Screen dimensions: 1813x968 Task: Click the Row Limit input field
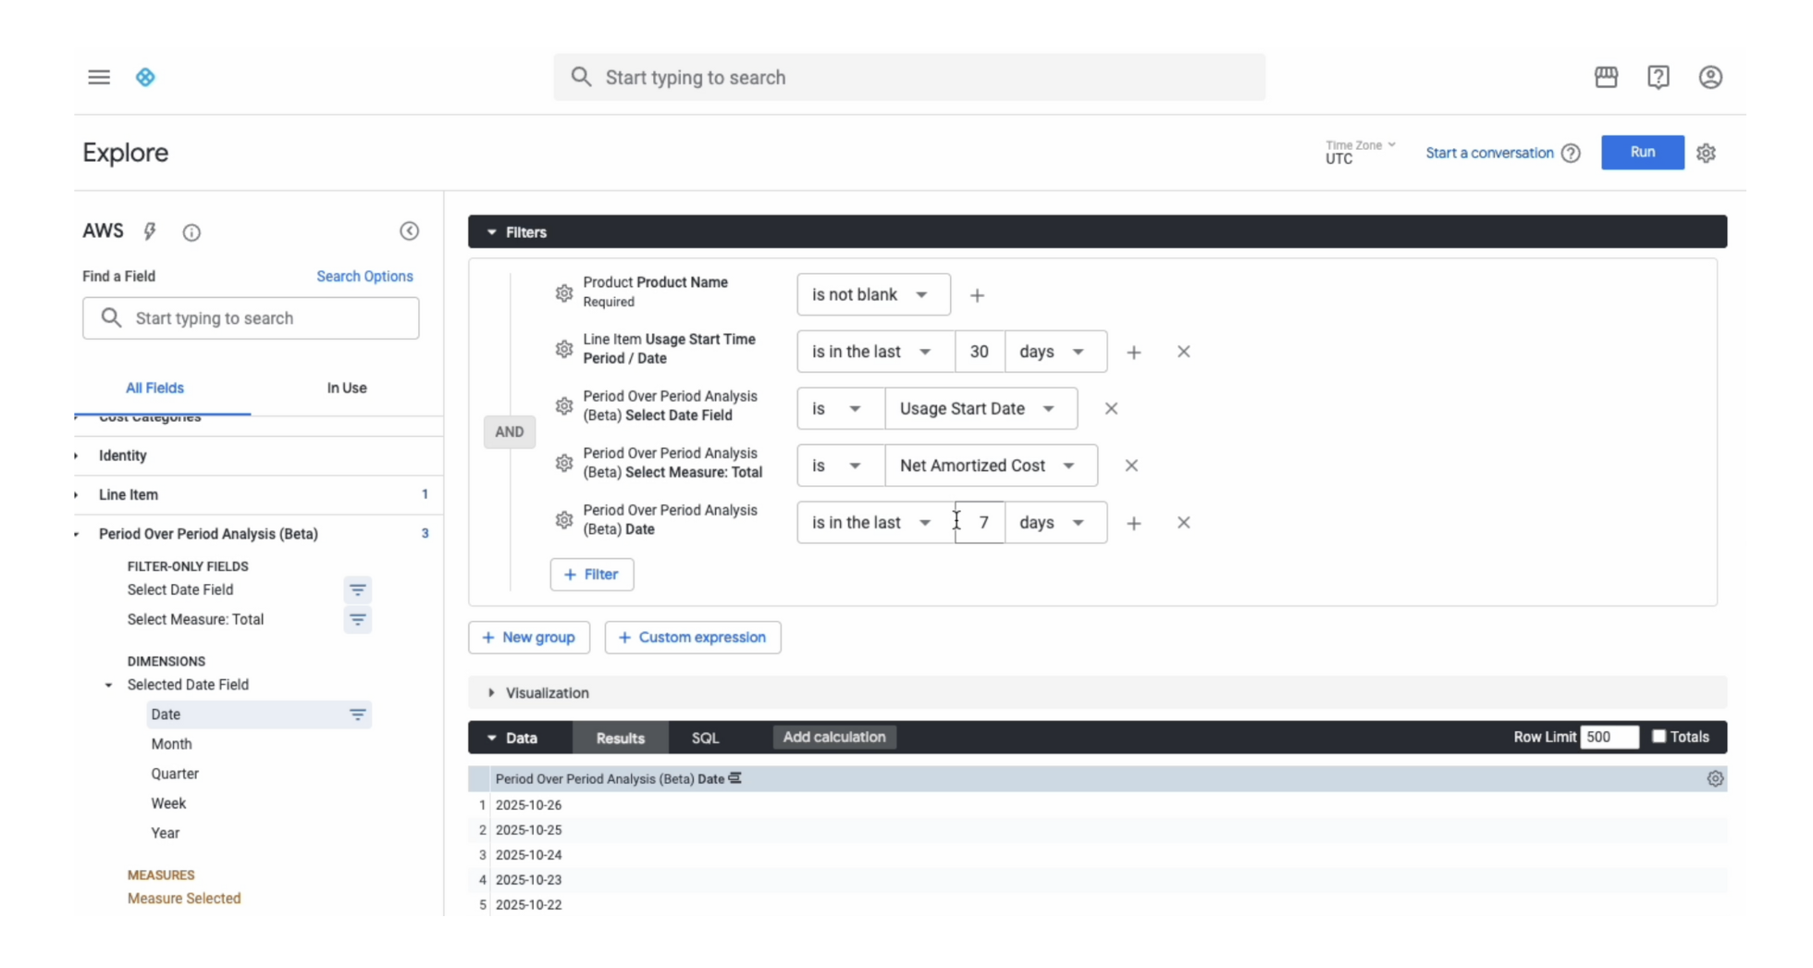pyautogui.click(x=1608, y=738)
